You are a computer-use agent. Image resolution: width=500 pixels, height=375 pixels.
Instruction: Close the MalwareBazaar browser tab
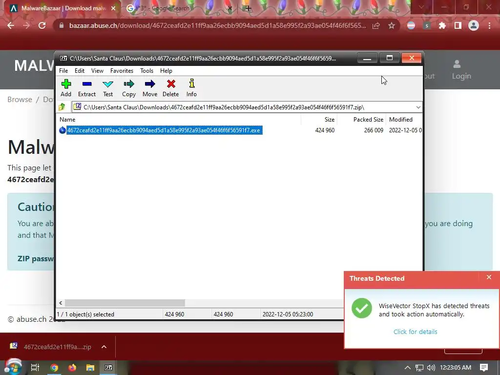point(113,8)
